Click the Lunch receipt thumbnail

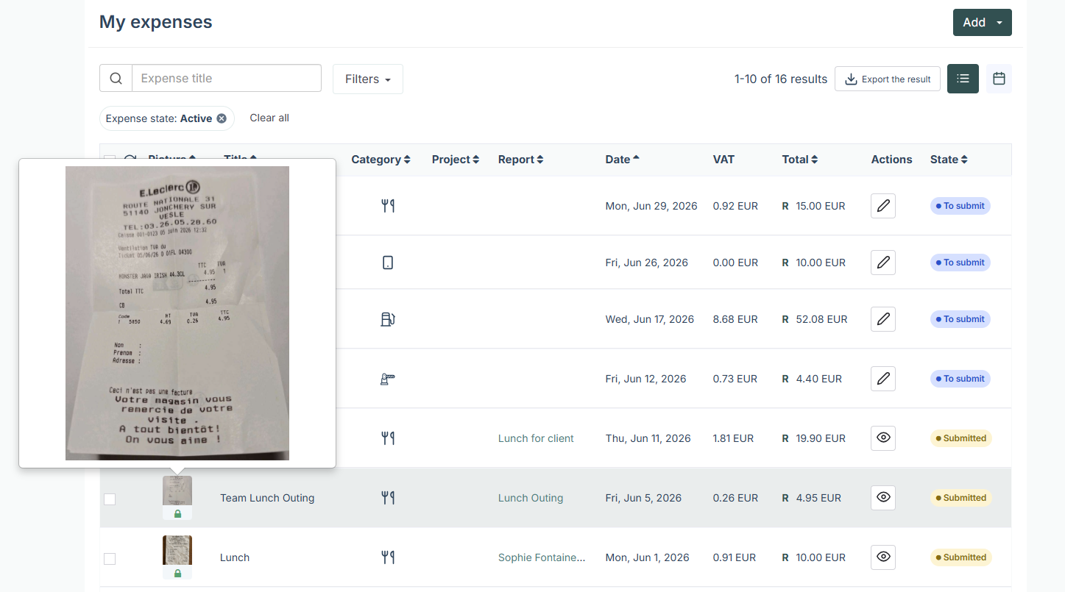(x=177, y=550)
